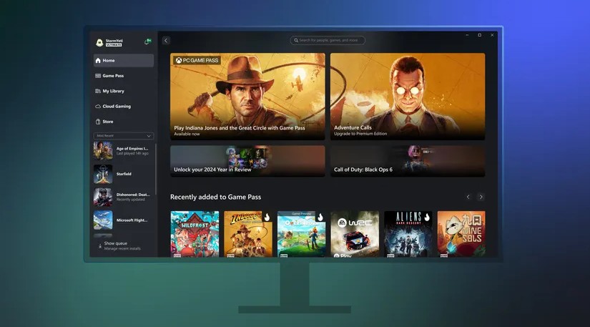The width and height of the screenshot is (590, 327).
Task: Click the flame icon on Aliens tile
Action: (427, 217)
